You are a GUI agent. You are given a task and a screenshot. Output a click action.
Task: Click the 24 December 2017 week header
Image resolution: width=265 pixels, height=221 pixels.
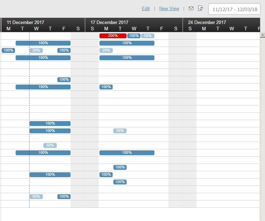pyautogui.click(x=207, y=22)
